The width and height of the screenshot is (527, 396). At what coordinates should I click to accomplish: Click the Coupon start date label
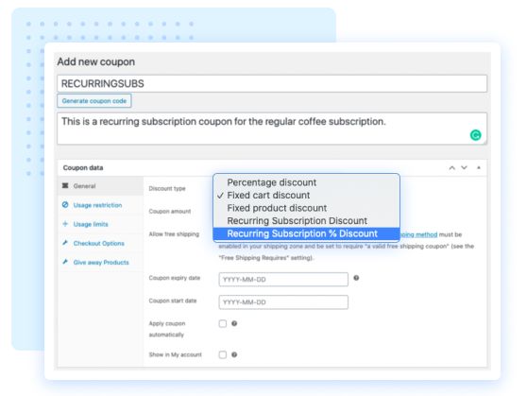173,301
